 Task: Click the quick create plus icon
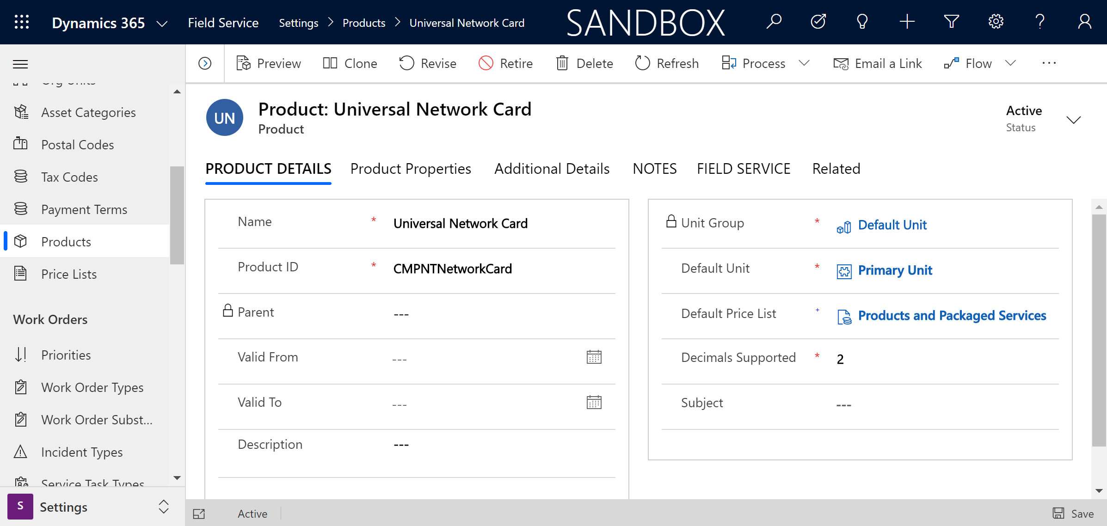click(x=907, y=22)
